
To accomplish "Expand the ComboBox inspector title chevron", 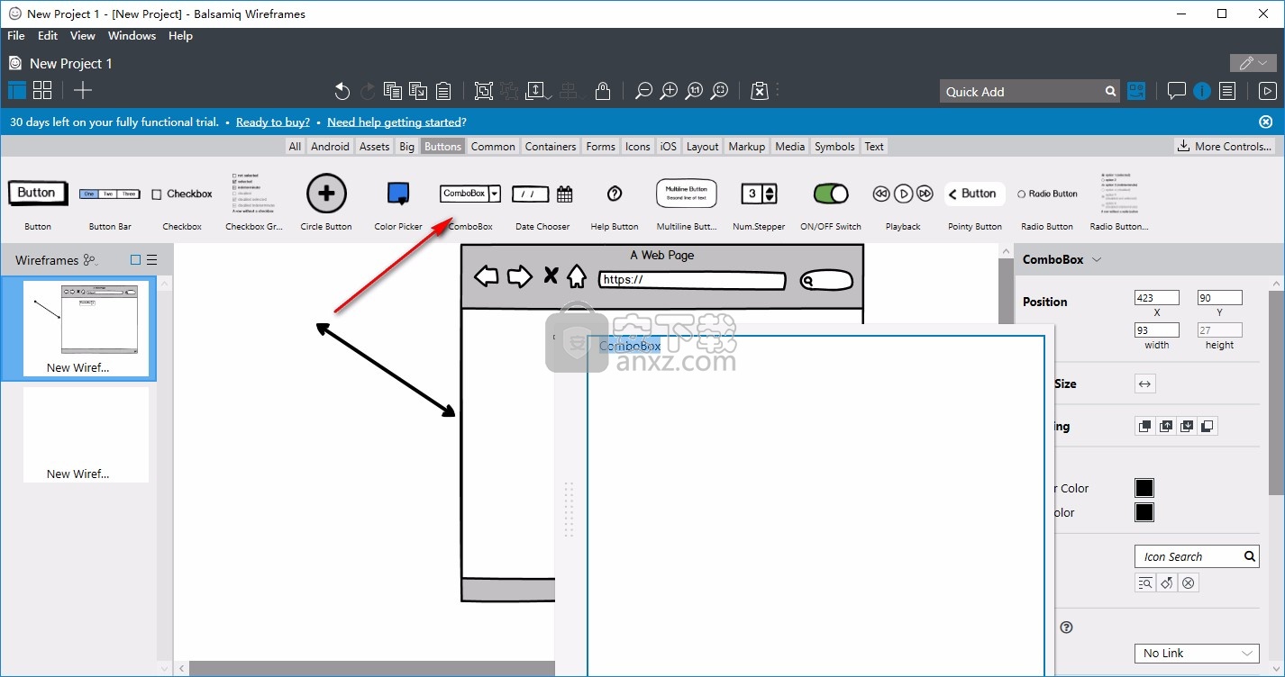I will tap(1097, 259).
